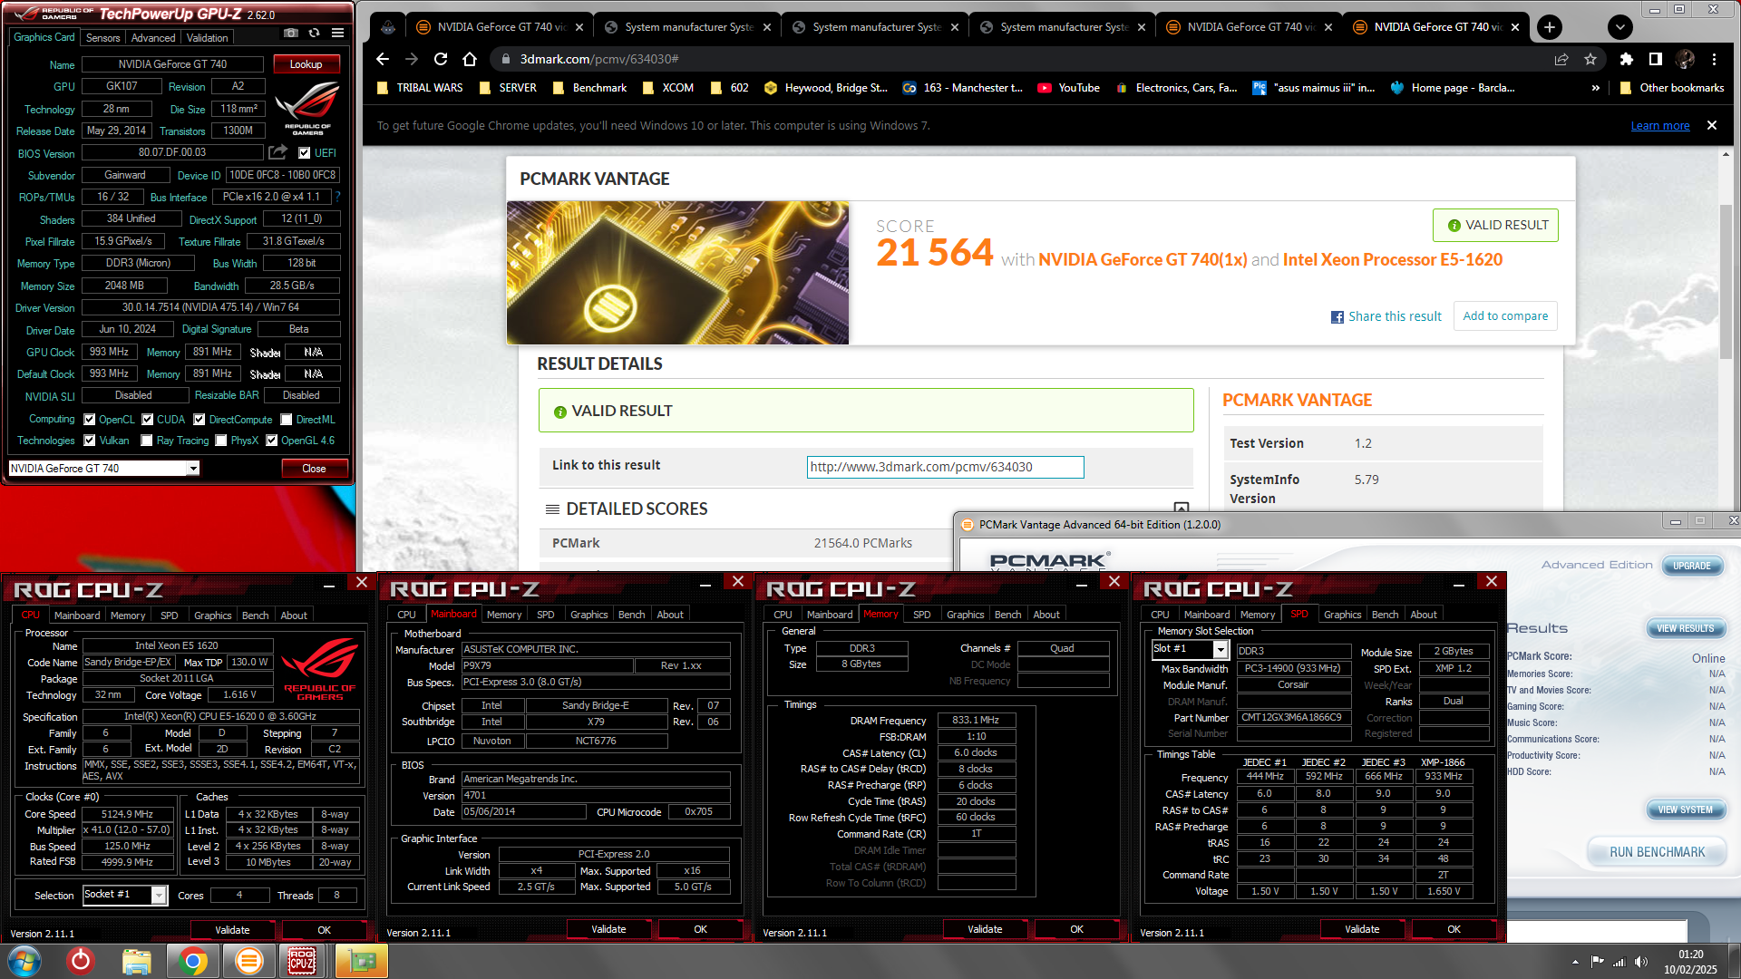The height and width of the screenshot is (979, 1741).
Task: Open Windows Explorer from the taskbar
Action: coord(137,961)
